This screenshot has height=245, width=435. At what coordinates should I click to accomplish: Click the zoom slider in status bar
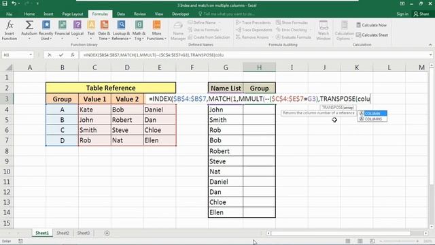pos(400,241)
